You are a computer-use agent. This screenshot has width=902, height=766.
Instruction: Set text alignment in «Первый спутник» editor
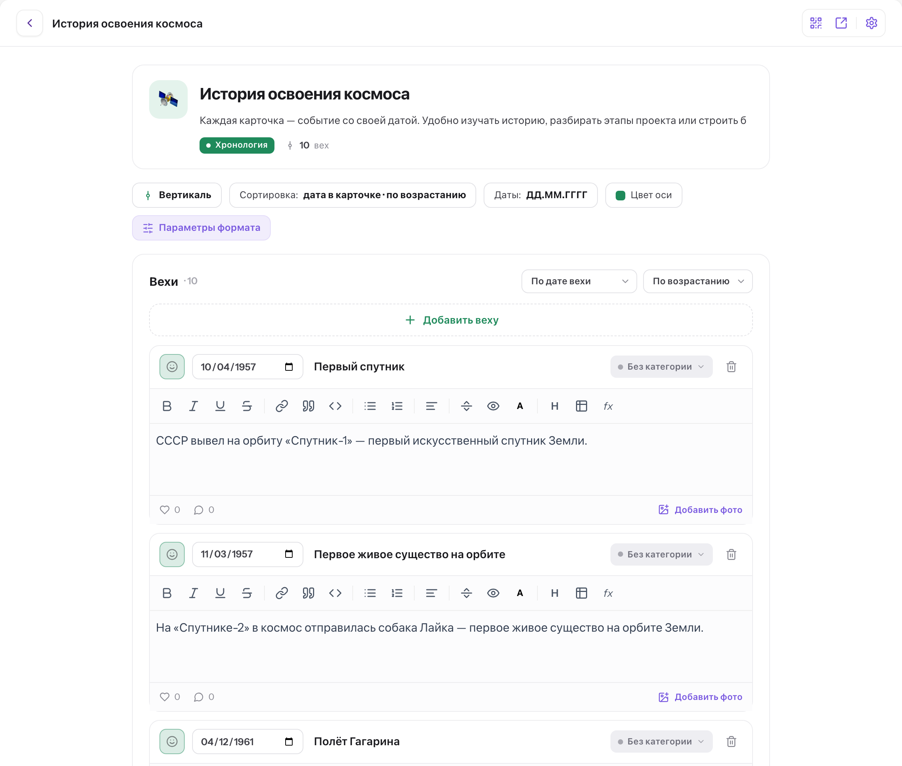coord(431,406)
